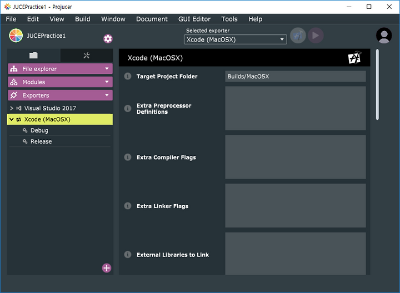Click the Modules panel icon
400x293 pixels.
(14, 82)
